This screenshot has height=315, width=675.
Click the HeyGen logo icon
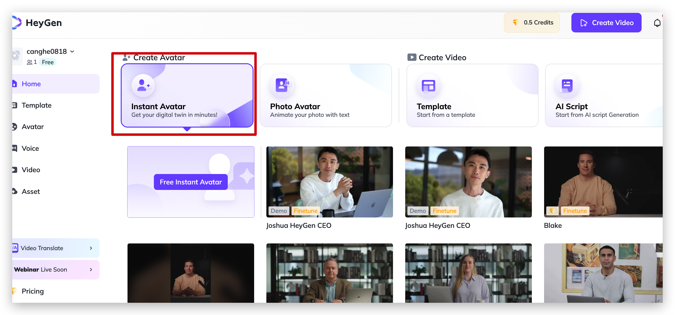(x=17, y=23)
